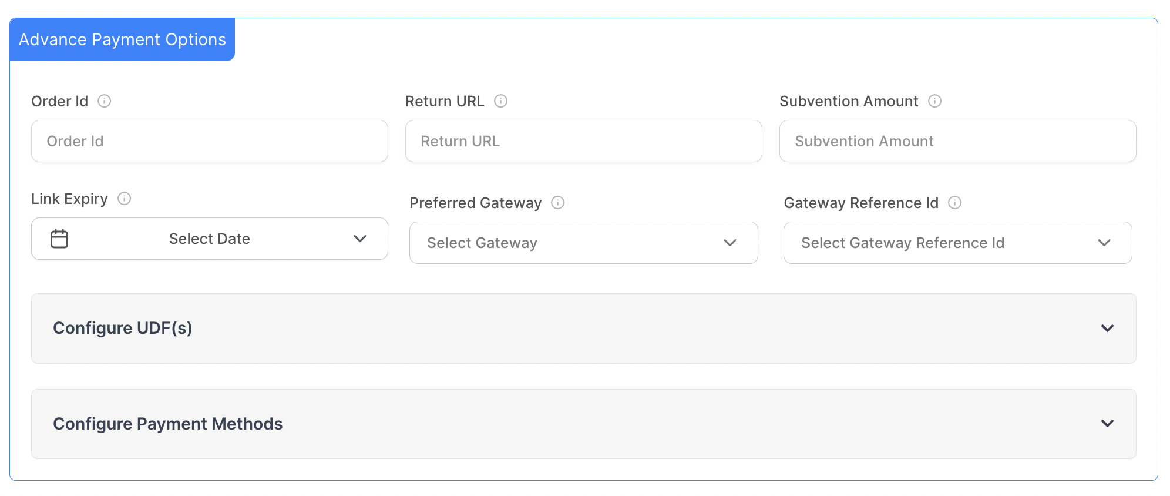Viewport: 1170px width, 496px height.
Task: Open the Select Gateway dropdown
Action: point(583,243)
